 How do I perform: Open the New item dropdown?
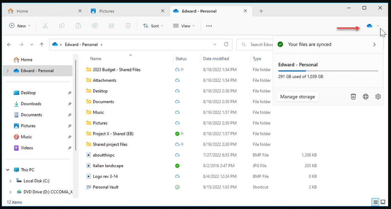[20, 26]
